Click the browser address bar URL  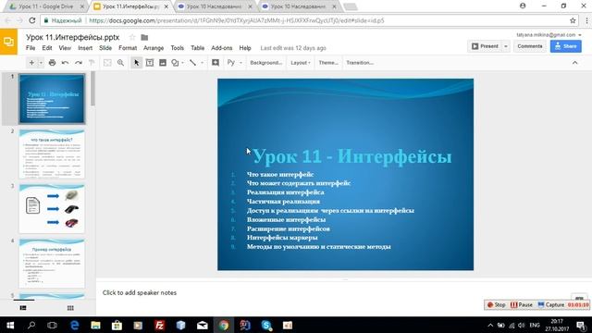click(237, 20)
